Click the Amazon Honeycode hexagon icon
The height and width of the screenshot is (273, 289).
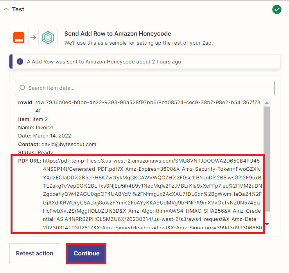point(48,38)
